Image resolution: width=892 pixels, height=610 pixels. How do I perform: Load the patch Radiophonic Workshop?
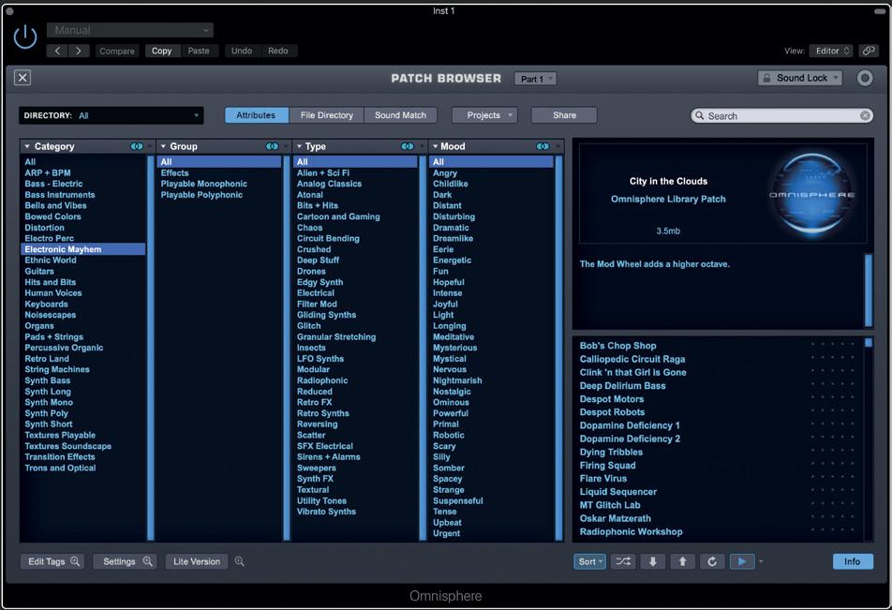[x=631, y=531]
